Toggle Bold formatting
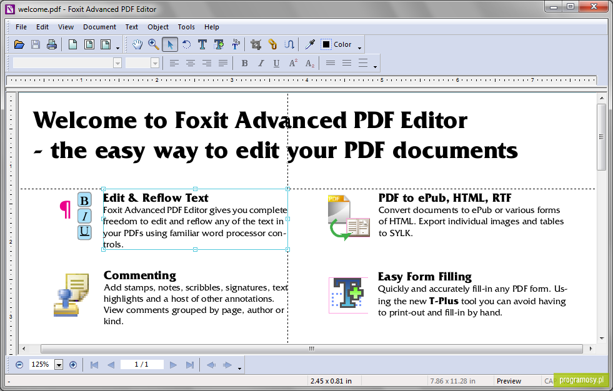 point(245,63)
